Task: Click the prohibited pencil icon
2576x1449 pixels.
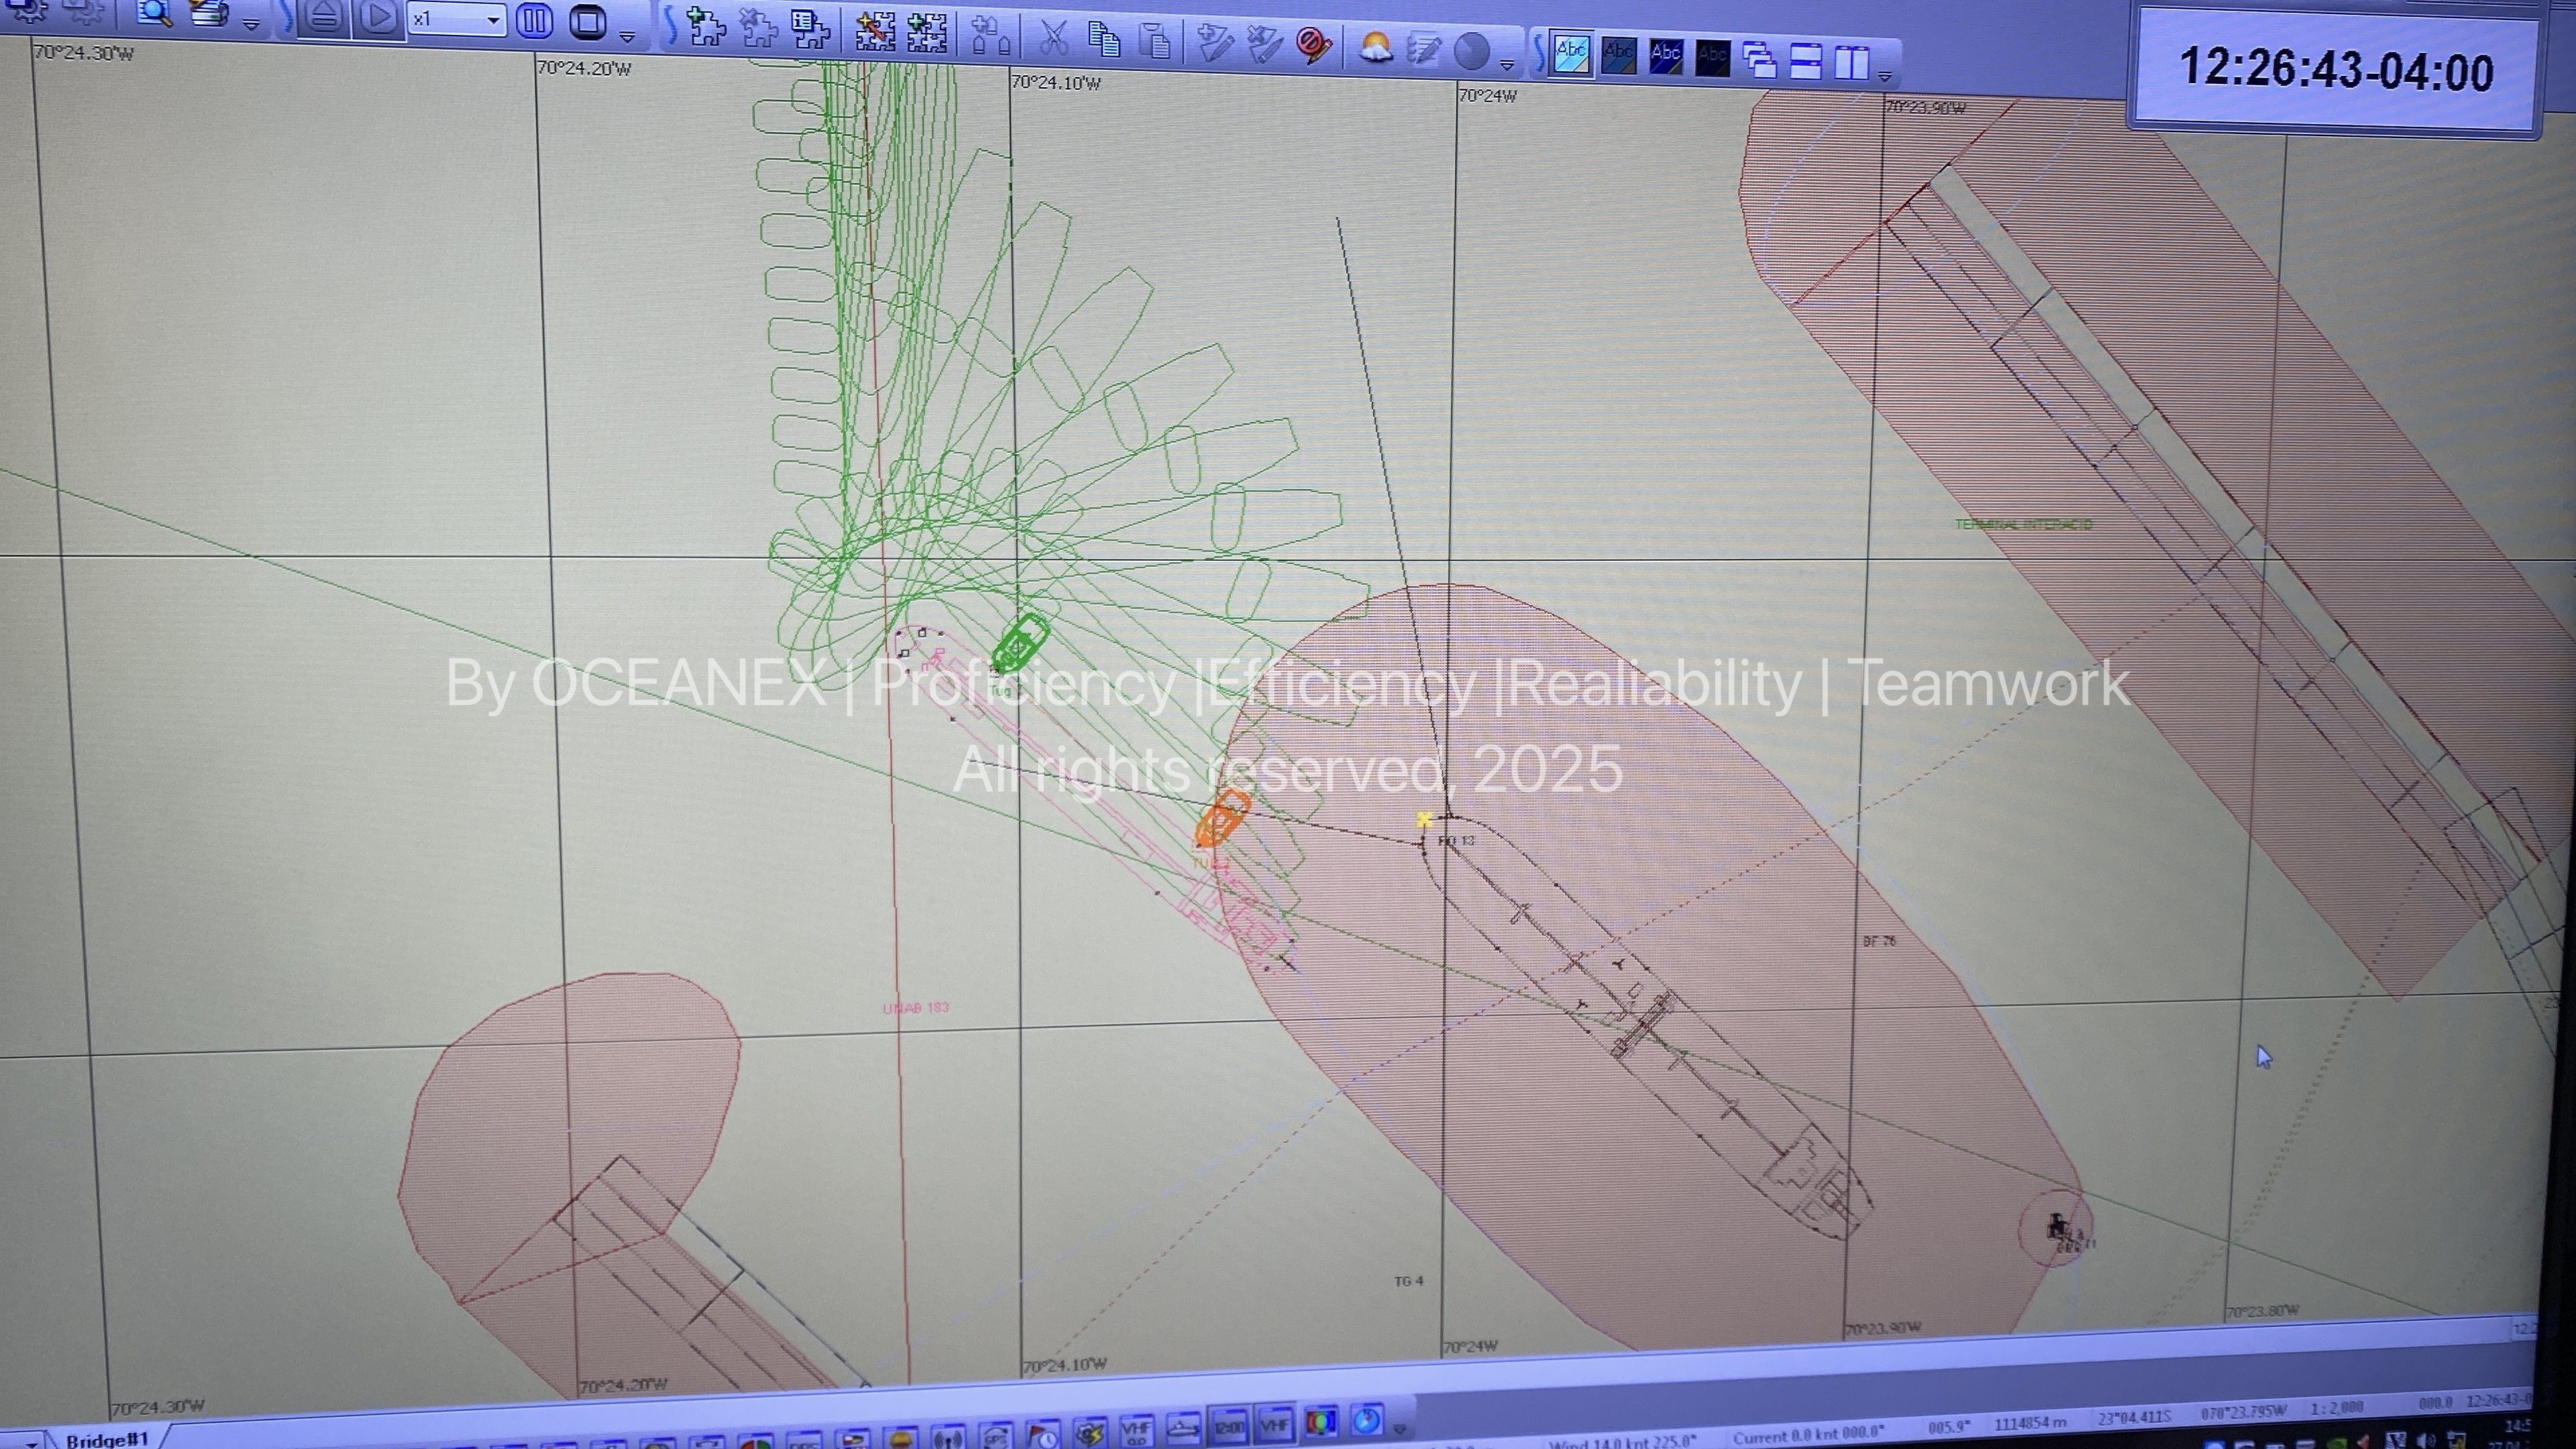Action: [x=1314, y=46]
